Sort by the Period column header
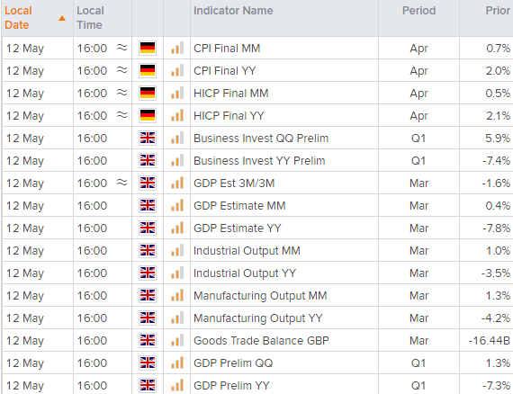Viewport: 513px width, 394px height. click(x=418, y=11)
